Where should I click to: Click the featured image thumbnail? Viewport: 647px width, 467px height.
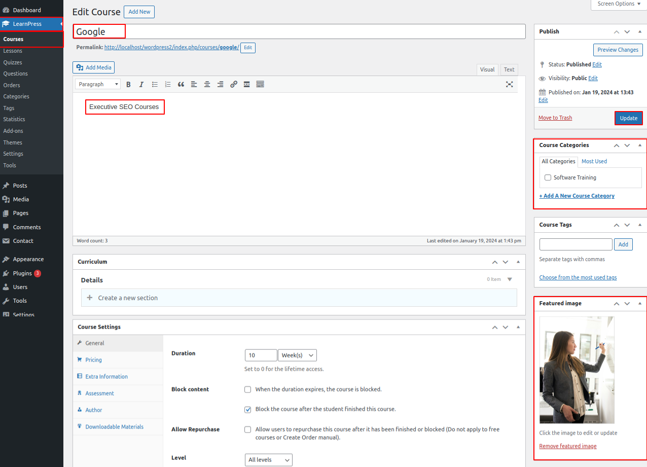pos(577,370)
